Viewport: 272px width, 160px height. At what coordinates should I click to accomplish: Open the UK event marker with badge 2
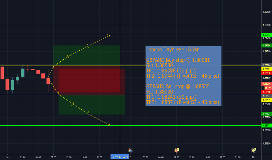tap(253, 150)
